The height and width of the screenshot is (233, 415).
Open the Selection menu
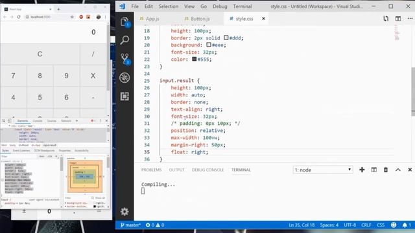click(x=169, y=6)
